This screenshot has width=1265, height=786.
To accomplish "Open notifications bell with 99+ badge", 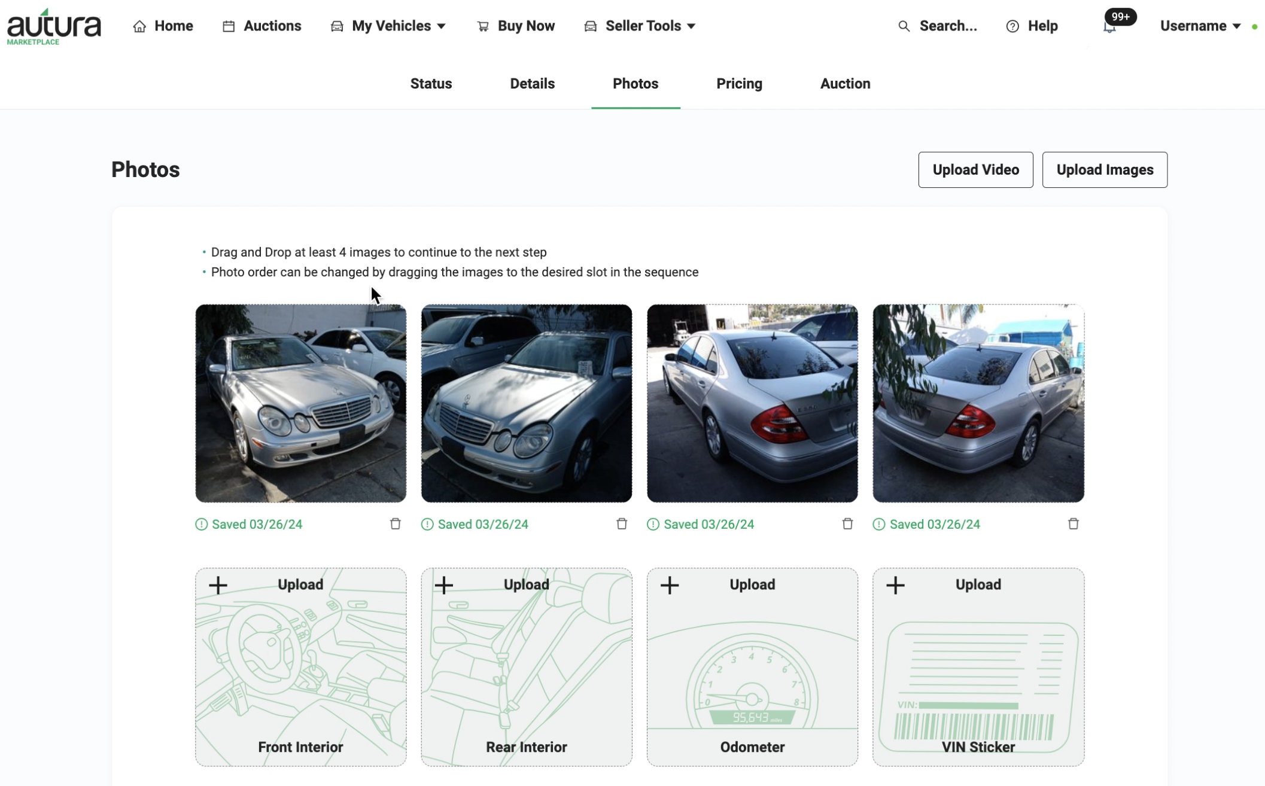I will (x=1111, y=26).
